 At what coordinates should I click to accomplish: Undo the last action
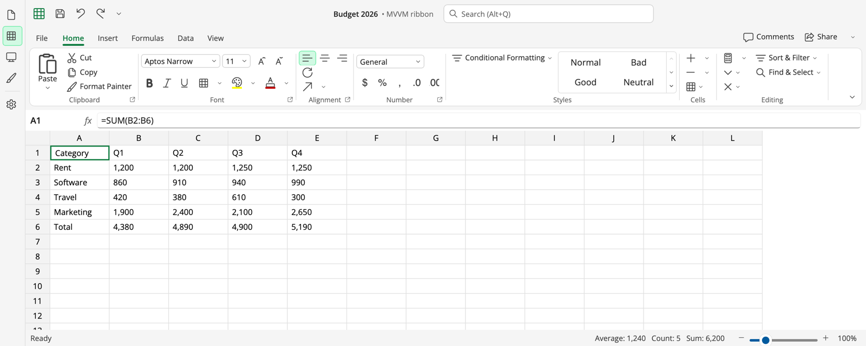(80, 14)
